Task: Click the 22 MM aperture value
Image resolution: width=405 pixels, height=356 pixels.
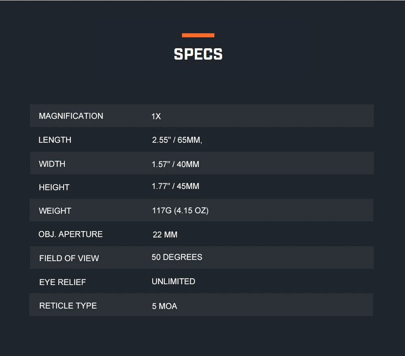Action: tap(165, 234)
